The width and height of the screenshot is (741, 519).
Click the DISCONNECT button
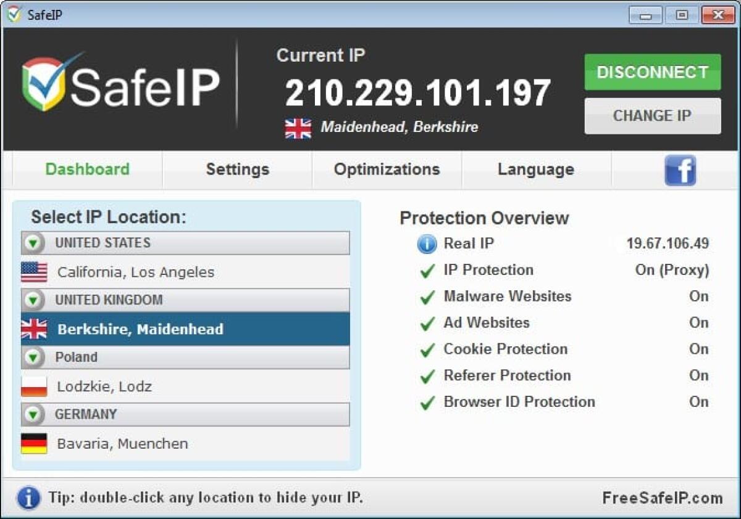[x=651, y=72]
